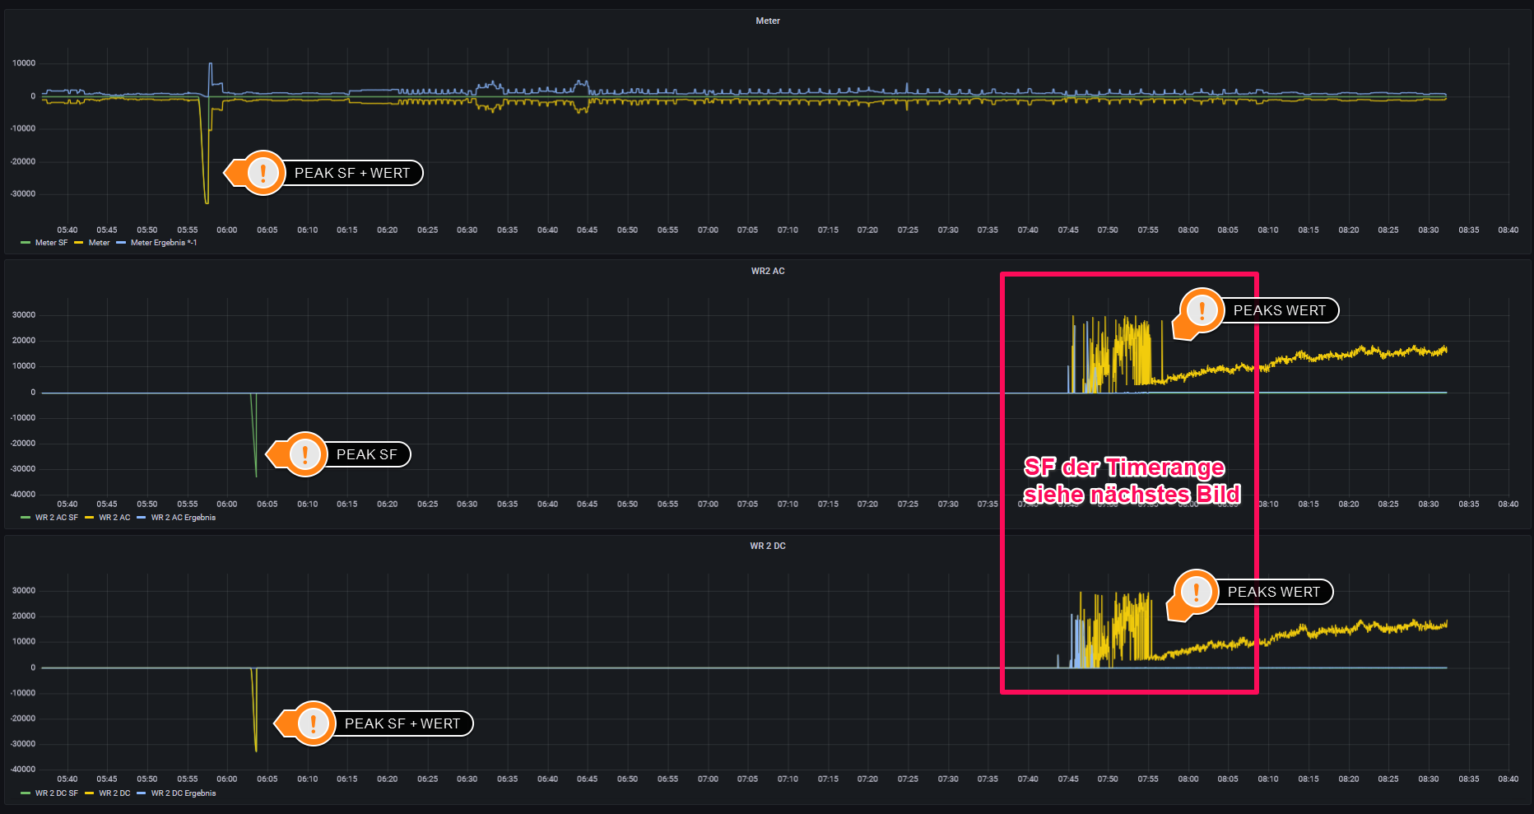
Task: Click the blue color swatch beside Meter Ergebnis *-1
Action: pyautogui.click(x=121, y=243)
